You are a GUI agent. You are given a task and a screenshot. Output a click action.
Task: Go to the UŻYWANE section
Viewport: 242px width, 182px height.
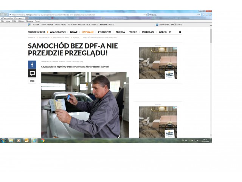tap(88, 32)
